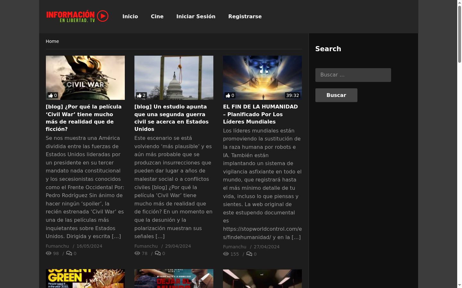
Task: Click the 39:32 duration badge
Action: point(293,95)
